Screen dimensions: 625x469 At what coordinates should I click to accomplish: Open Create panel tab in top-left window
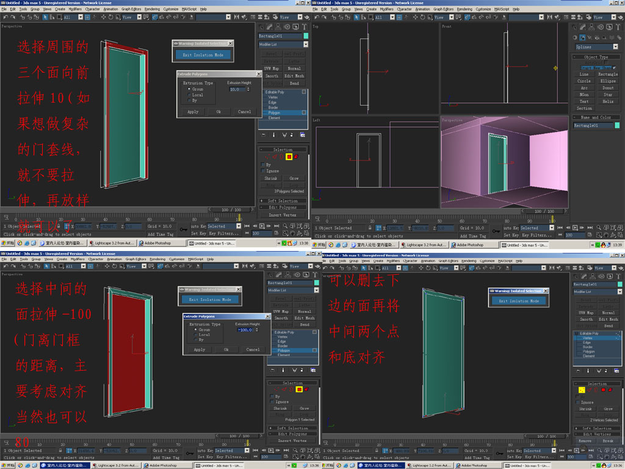261,27
